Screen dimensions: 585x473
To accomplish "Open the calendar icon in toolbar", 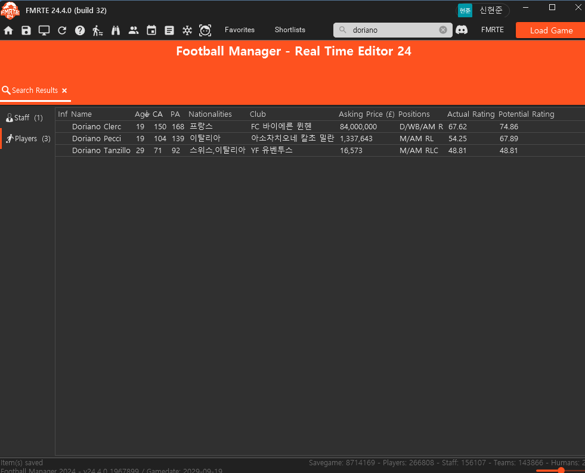I will point(151,30).
